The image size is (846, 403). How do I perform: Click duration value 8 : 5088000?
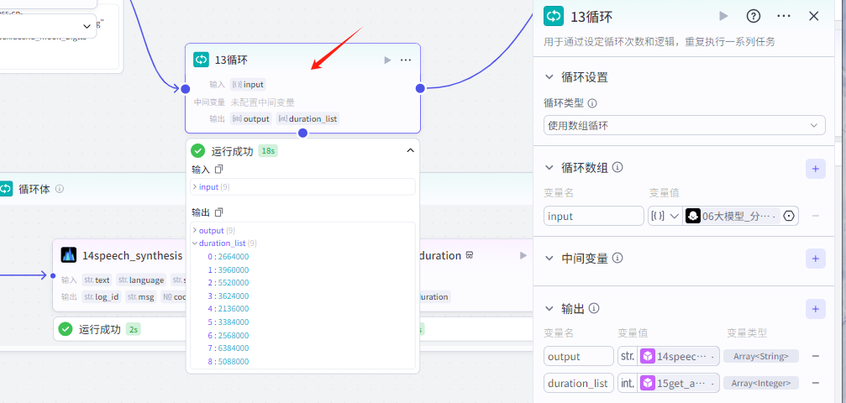pos(229,362)
